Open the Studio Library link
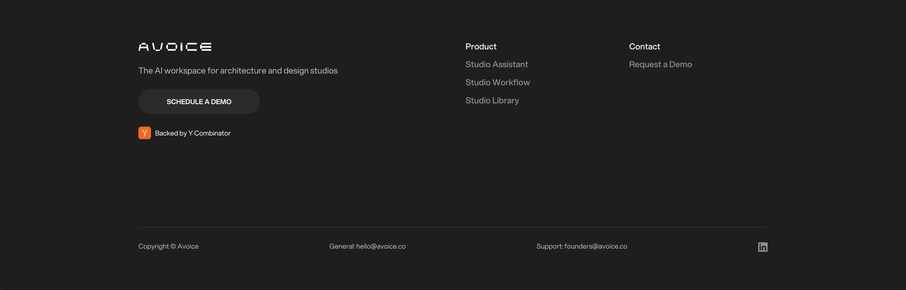Image resolution: width=906 pixels, height=290 pixels. (492, 101)
